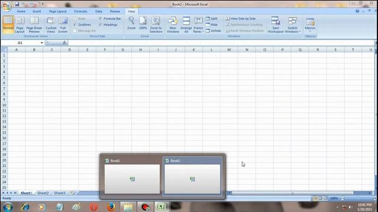
Task: Switch to Normal workbook view
Action: click(x=8, y=24)
